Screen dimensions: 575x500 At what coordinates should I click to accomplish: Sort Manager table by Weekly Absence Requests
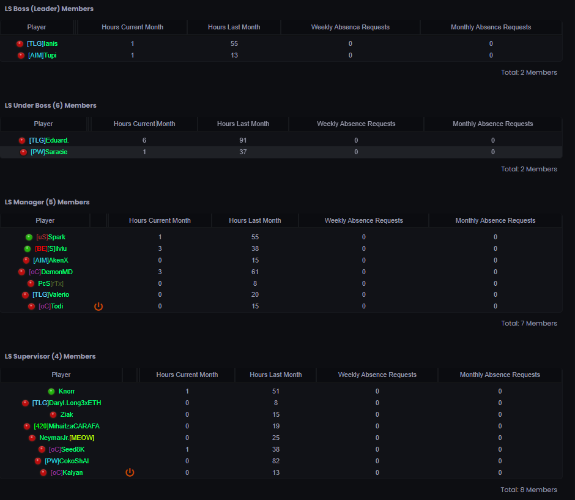(363, 220)
